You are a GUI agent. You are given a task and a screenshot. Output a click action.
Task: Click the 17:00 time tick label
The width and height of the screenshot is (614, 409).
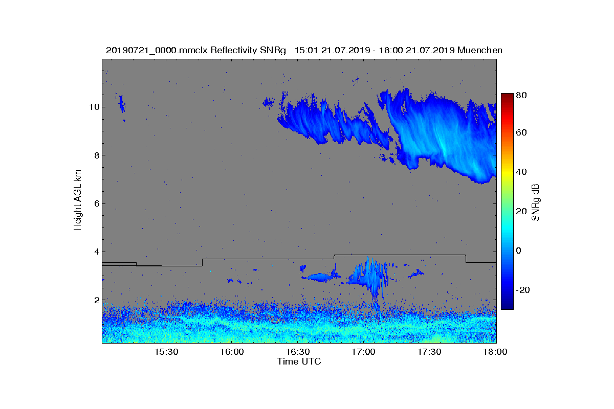pyautogui.click(x=363, y=352)
